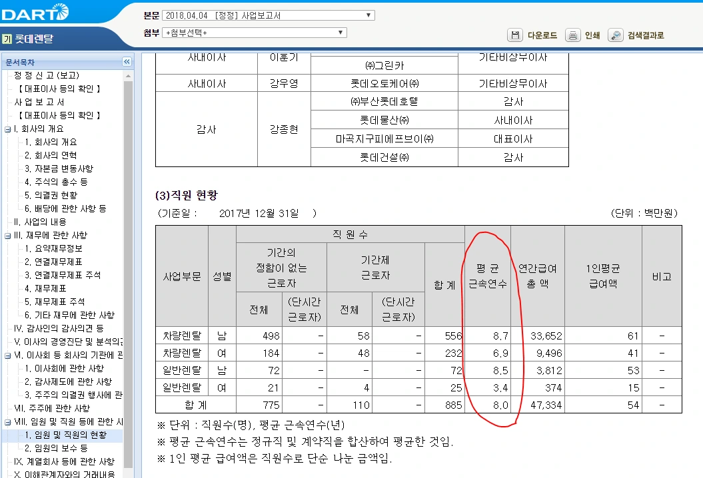Click the download floppy disk icon
This screenshot has width=703, height=478.
point(515,35)
